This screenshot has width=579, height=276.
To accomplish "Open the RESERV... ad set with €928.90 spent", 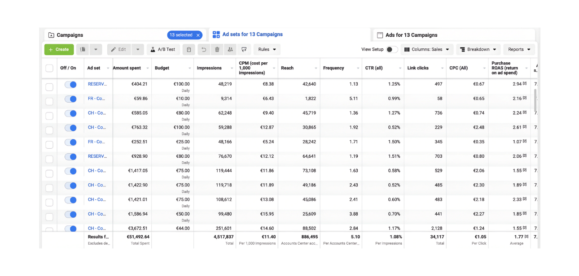I will (x=97, y=156).
